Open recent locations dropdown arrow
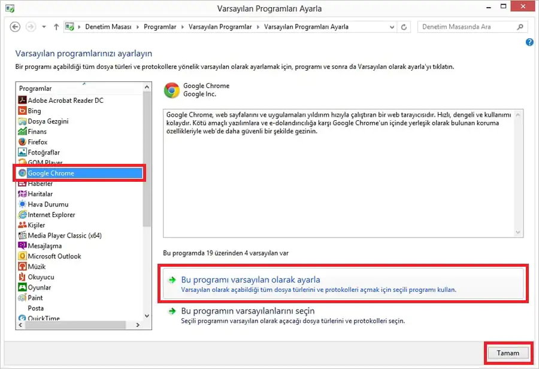539x369 pixels. [44, 27]
